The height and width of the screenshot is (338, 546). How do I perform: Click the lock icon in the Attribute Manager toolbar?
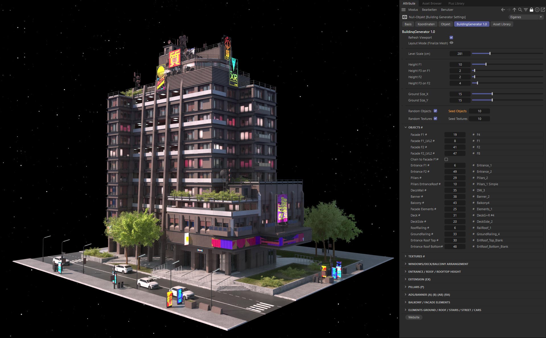coord(531,9)
